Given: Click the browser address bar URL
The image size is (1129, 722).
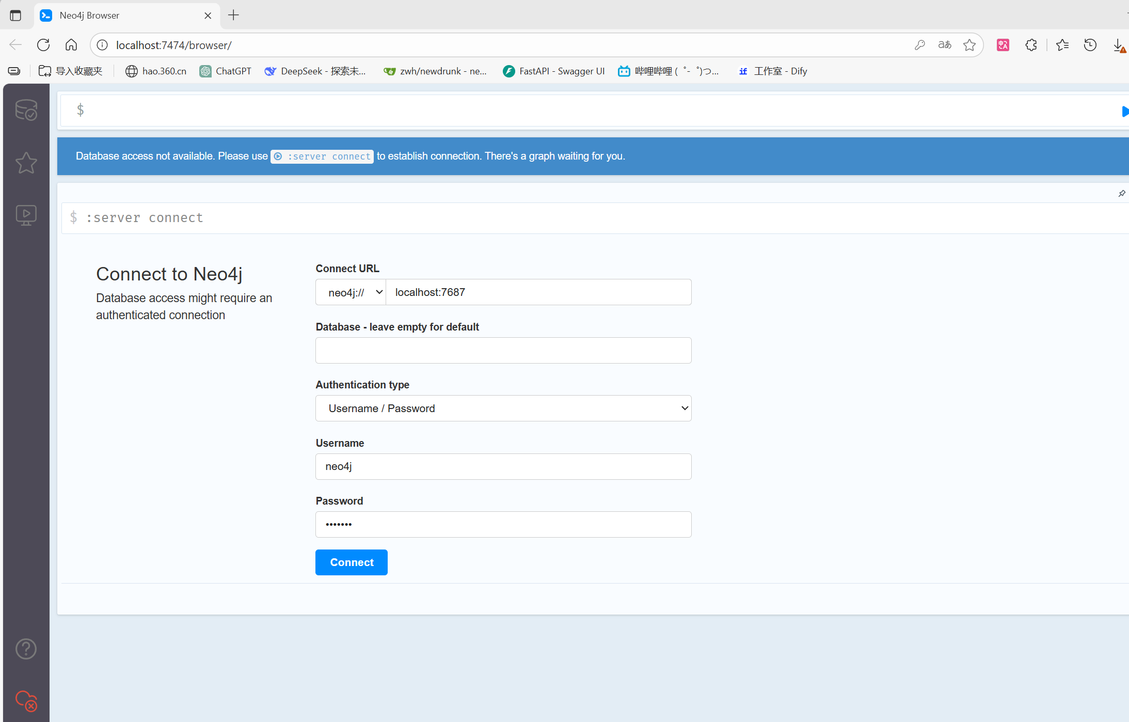Looking at the screenshot, I should click(173, 45).
